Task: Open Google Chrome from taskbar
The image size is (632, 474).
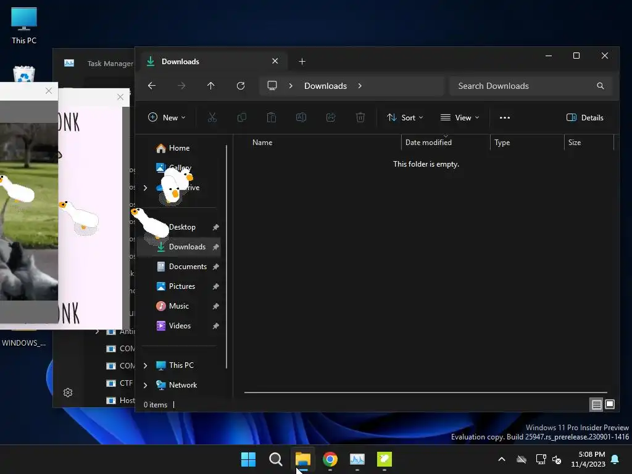Action: click(x=330, y=459)
